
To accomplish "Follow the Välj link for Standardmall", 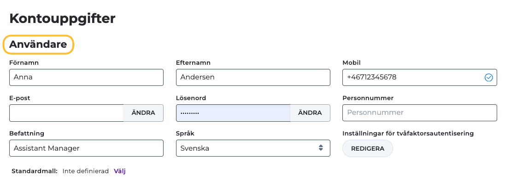I will pos(120,171).
